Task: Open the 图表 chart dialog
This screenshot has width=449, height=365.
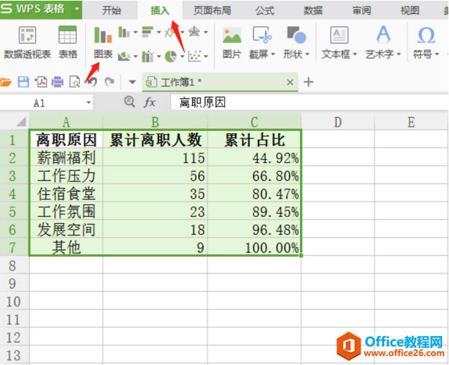Action: point(103,42)
